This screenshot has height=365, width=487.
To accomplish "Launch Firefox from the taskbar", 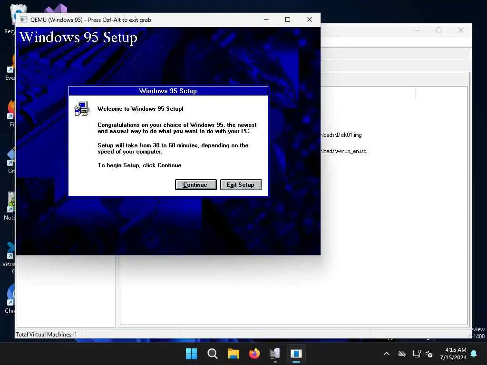I will click(x=254, y=354).
